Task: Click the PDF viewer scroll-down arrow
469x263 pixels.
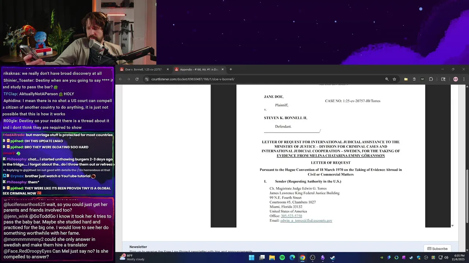Action: point(452,226)
